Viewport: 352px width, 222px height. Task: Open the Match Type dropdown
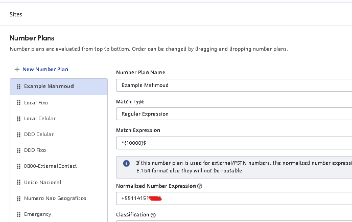233,114
